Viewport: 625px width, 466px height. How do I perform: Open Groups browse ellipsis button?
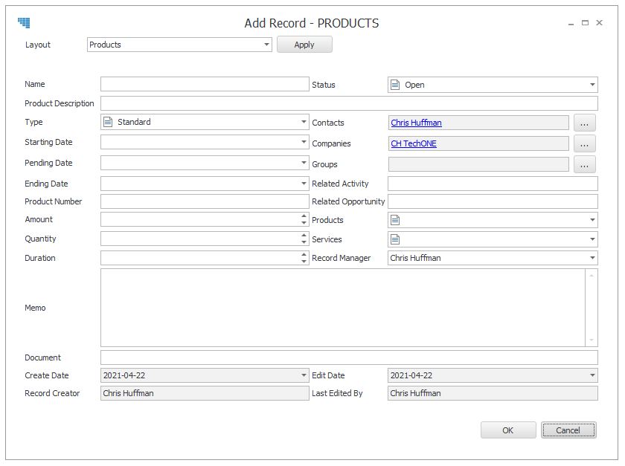584,164
